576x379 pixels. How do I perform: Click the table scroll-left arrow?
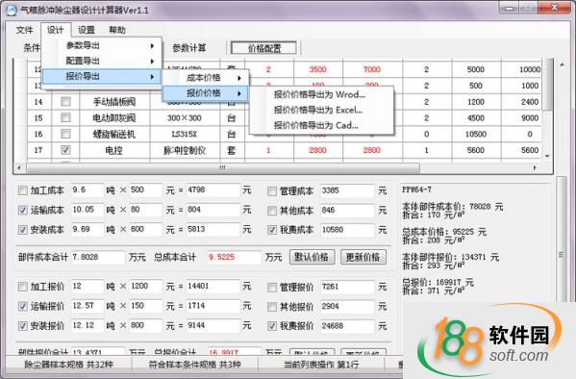[19, 168]
